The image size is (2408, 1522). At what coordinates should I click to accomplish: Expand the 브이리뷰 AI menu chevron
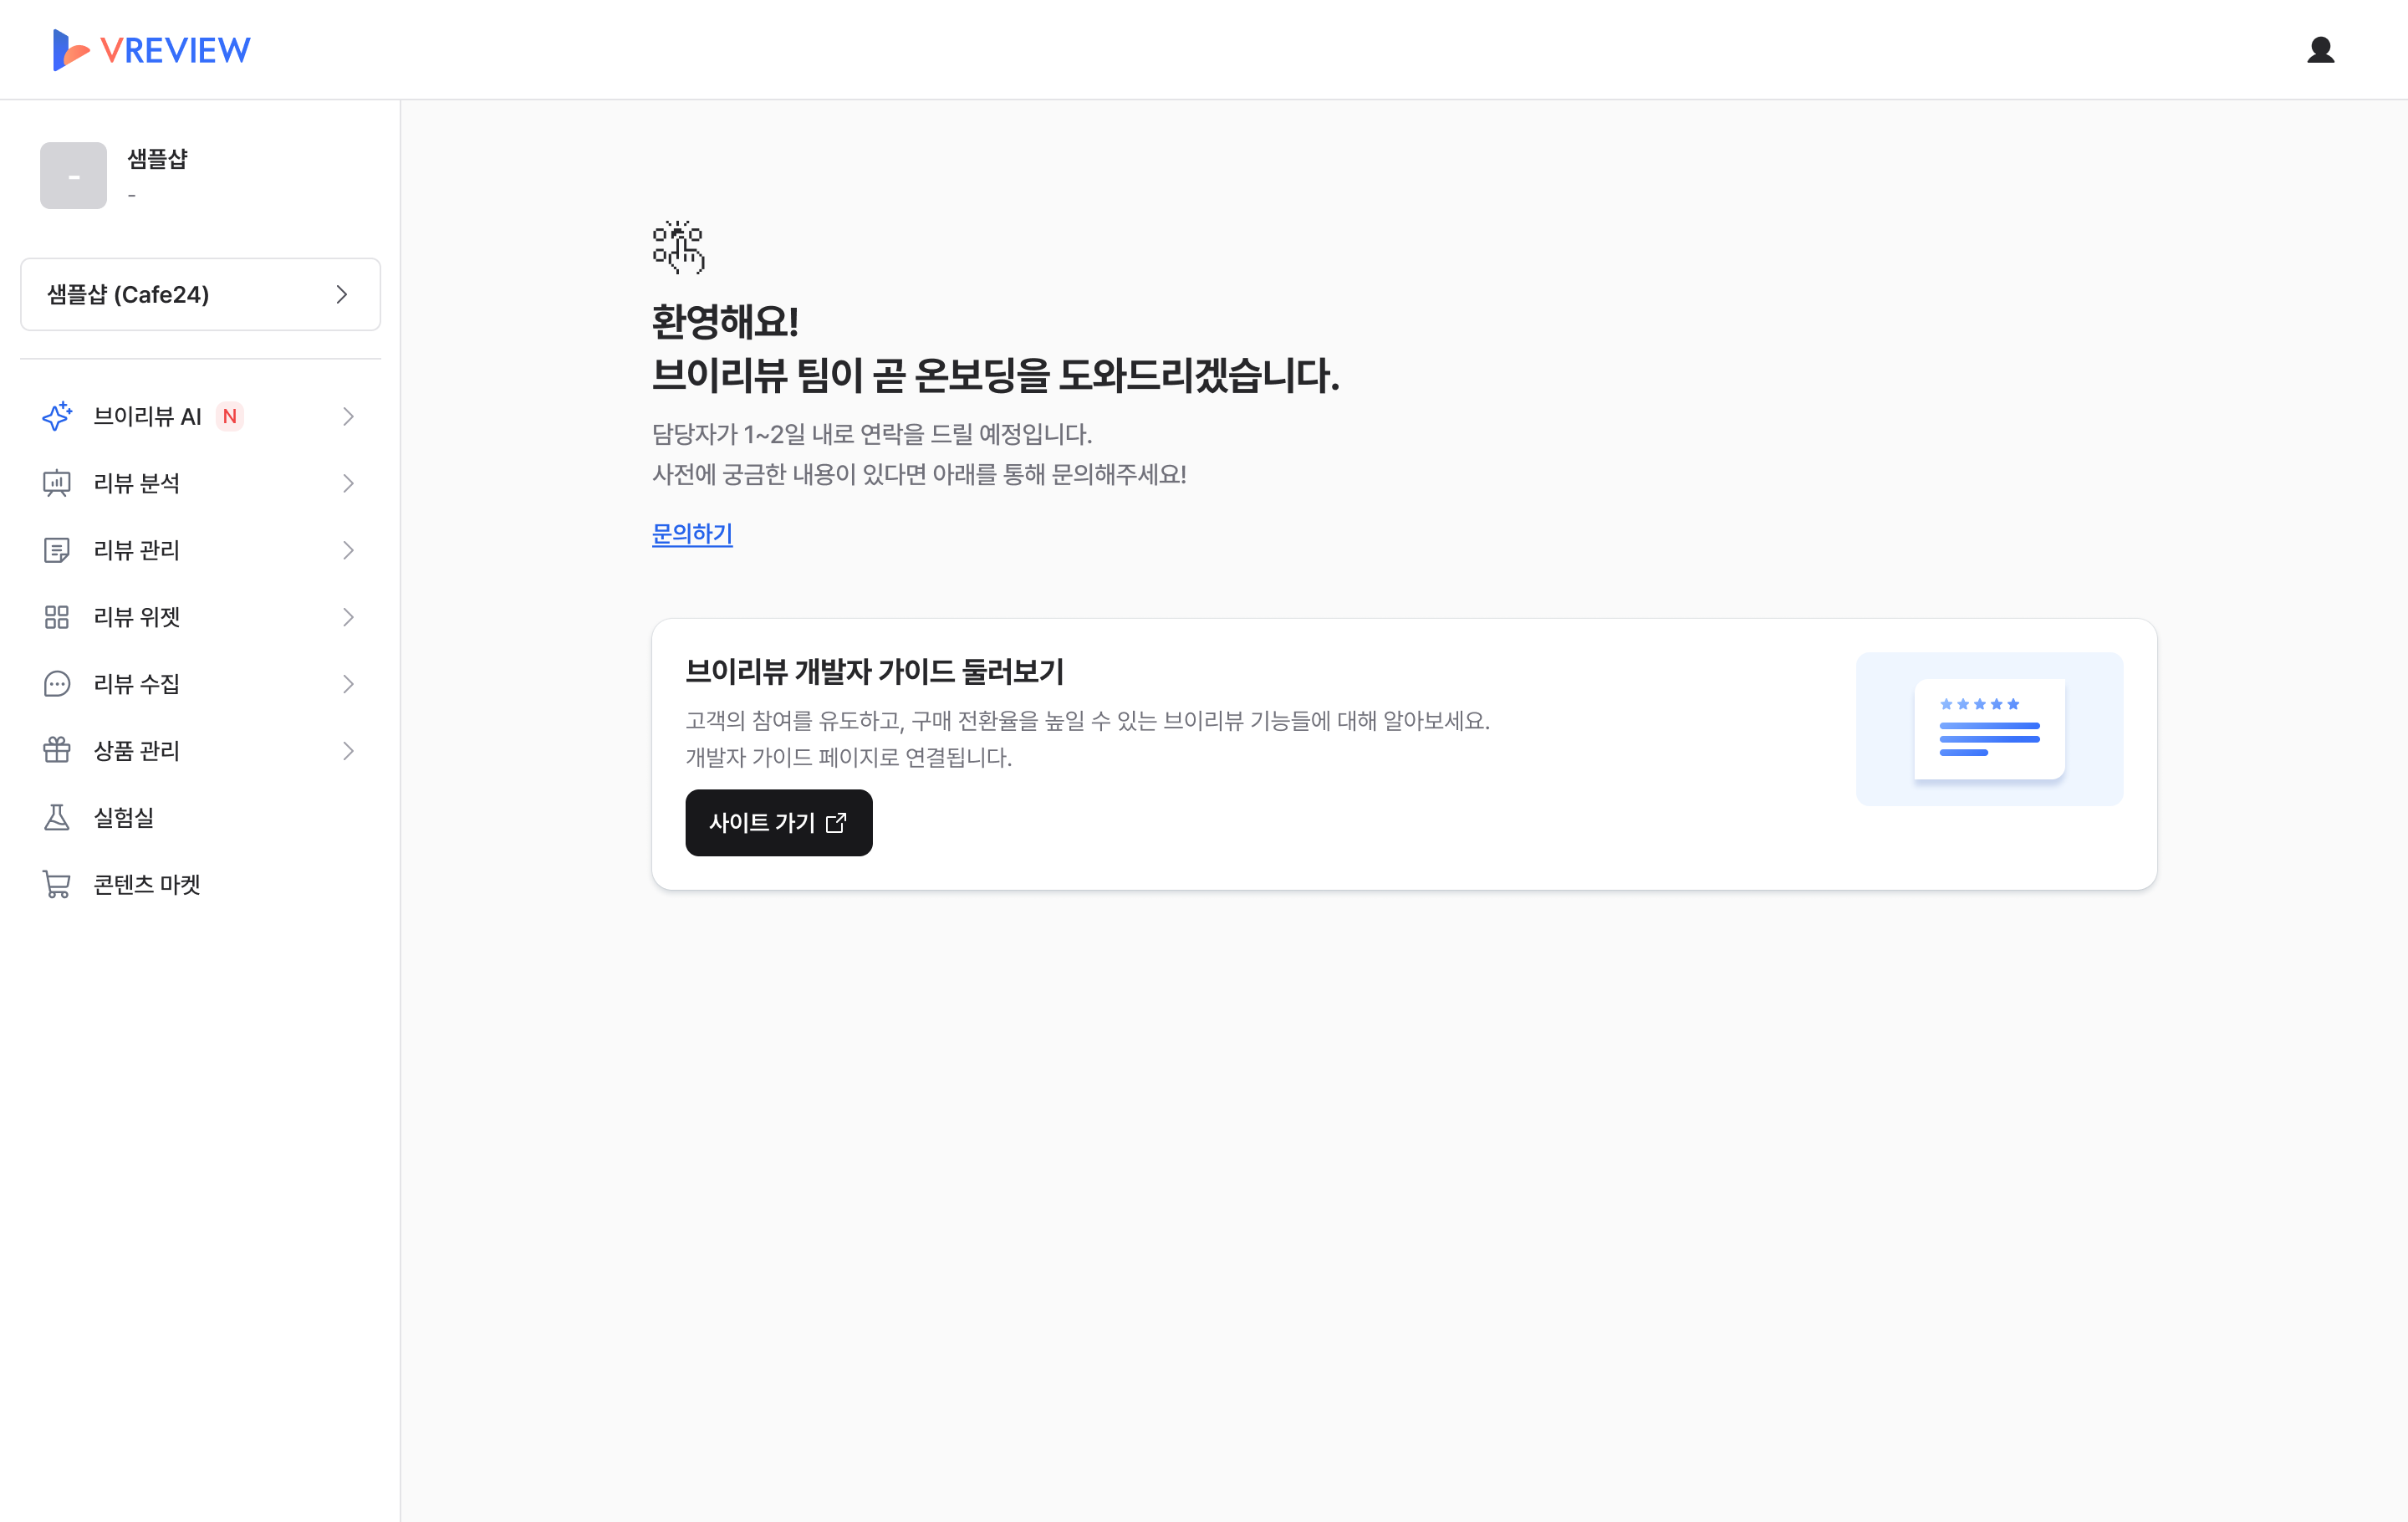click(x=348, y=416)
